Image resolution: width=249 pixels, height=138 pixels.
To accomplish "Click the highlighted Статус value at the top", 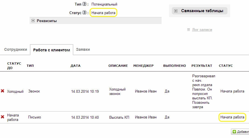I will [103, 13].
